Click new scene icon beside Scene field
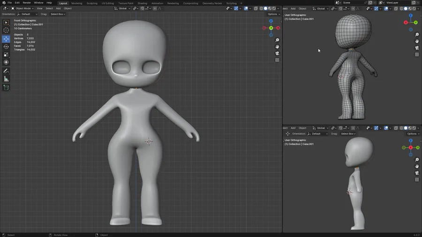422x237 pixels. 370,3
